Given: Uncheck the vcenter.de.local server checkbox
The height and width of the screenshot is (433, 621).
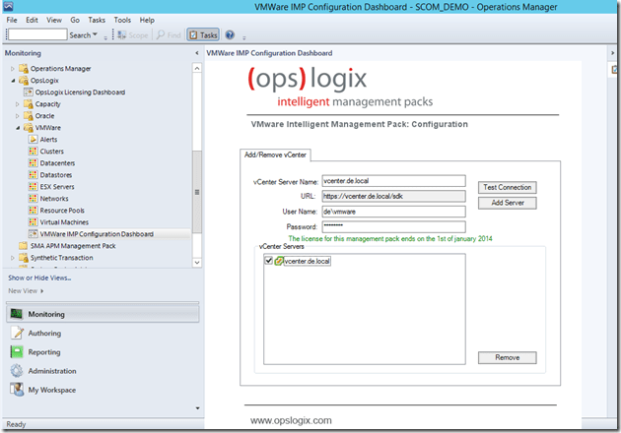Looking at the screenshot, I should (268, 261).
